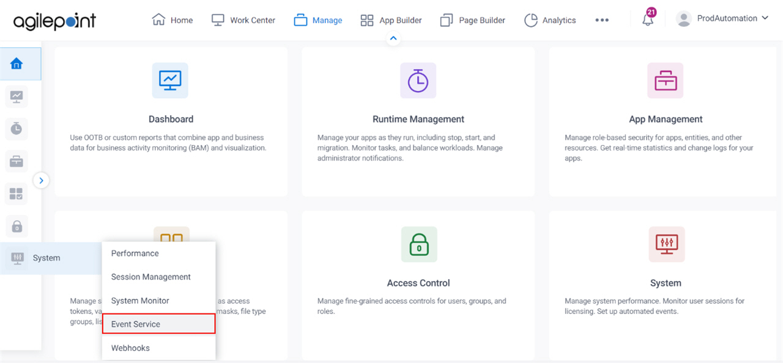
Task: Open Analytics from the top bar
Action: (x=550, y=20)
